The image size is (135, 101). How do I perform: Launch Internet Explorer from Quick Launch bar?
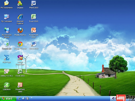[20, 98]
